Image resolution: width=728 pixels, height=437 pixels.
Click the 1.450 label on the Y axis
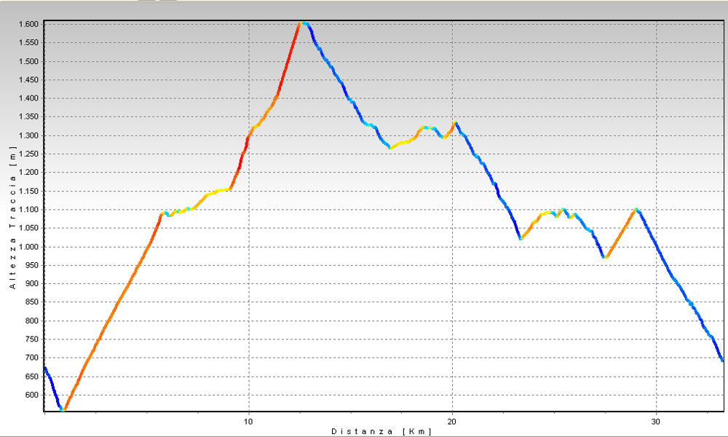(31, 80)
